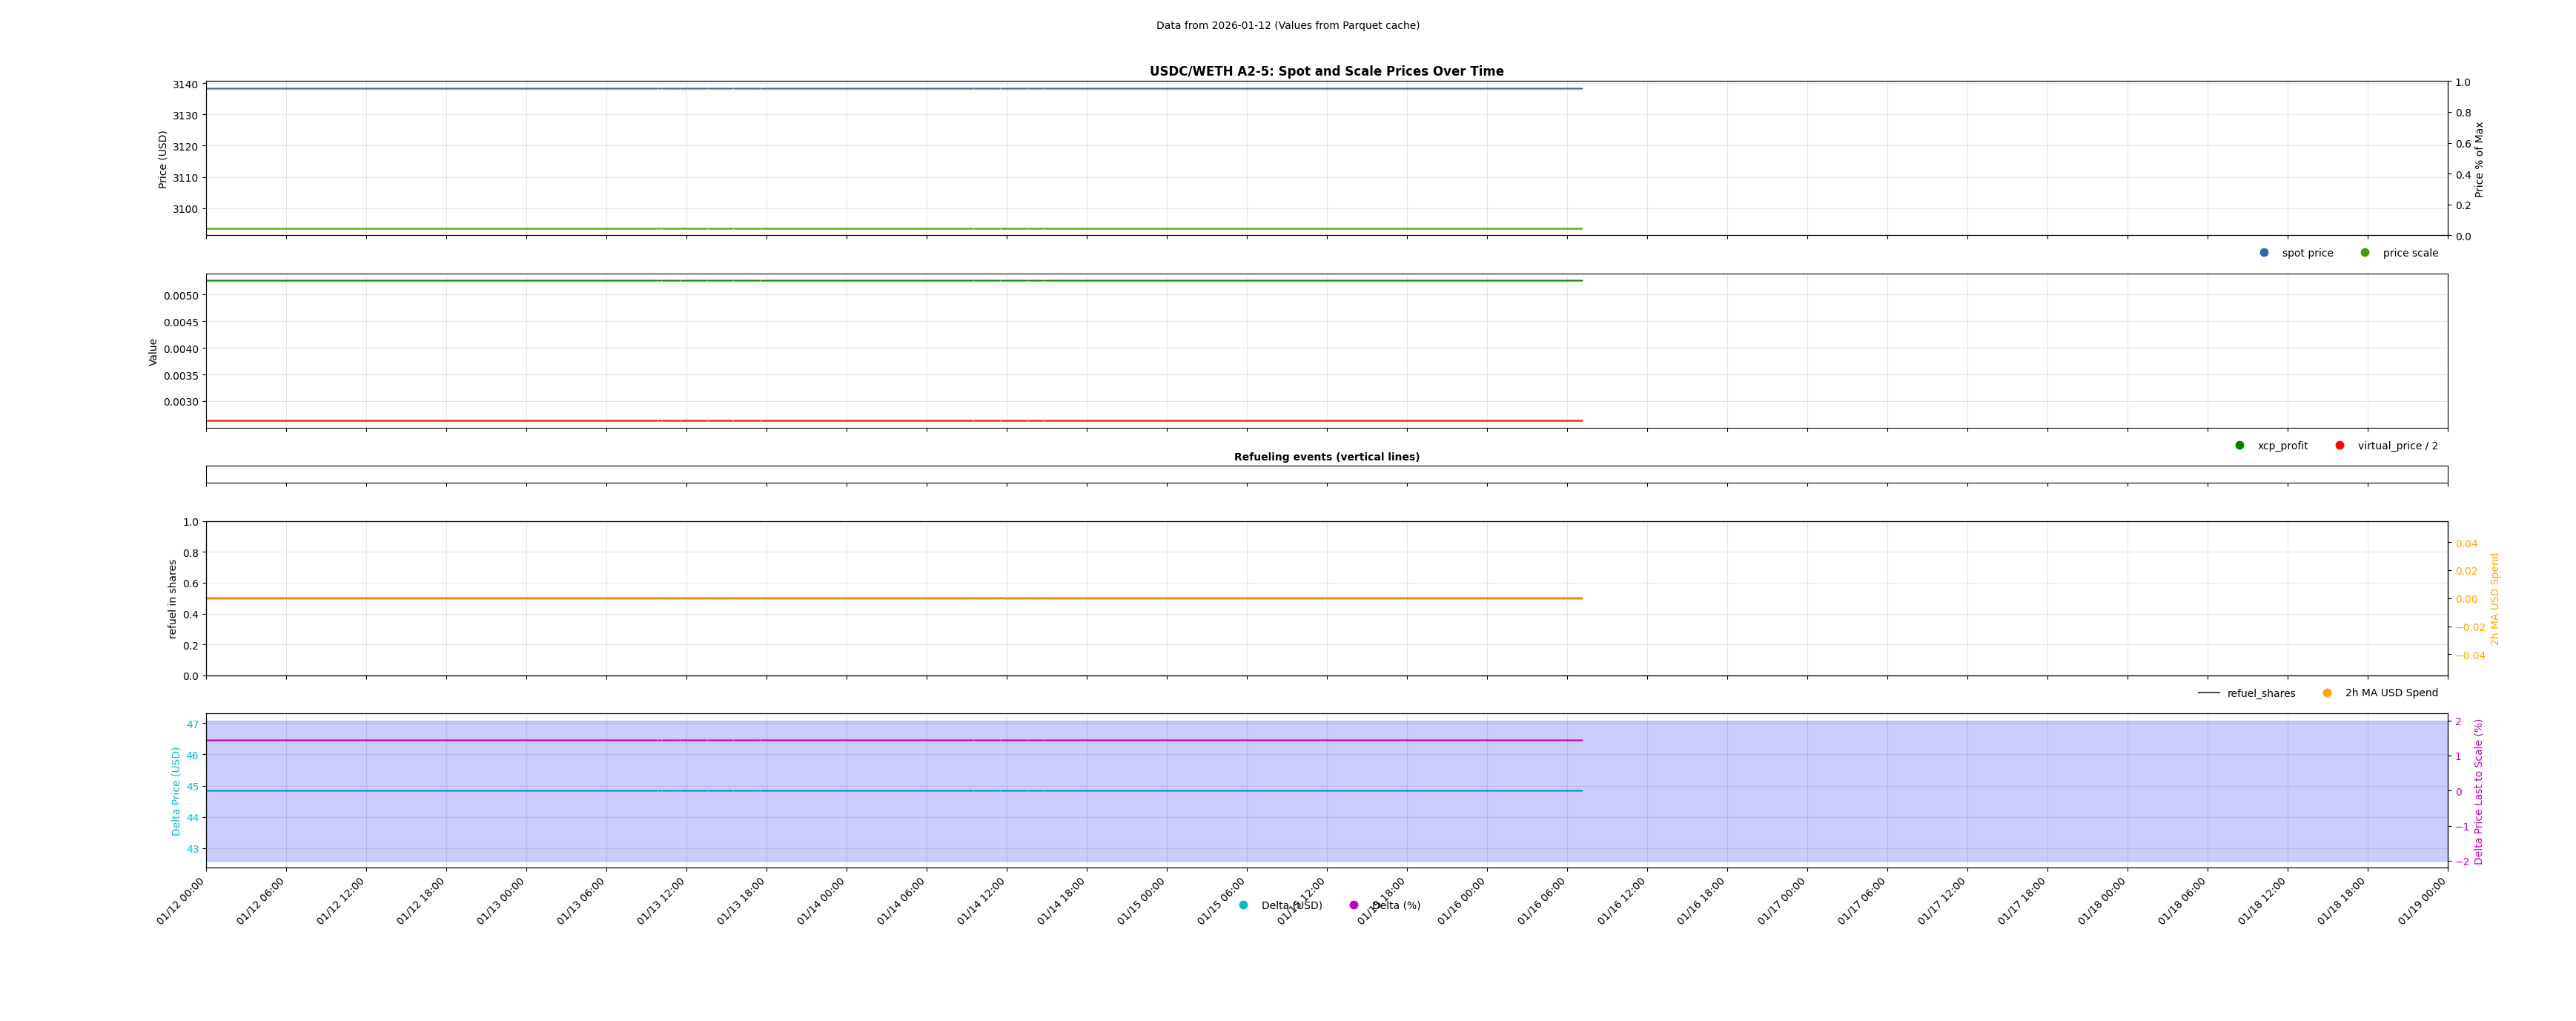The width and height of the screenshot is (2576, 1021).
Task: Click the '01/19 00:00' x-axis tick label
Action: [x=2422, y=901]
